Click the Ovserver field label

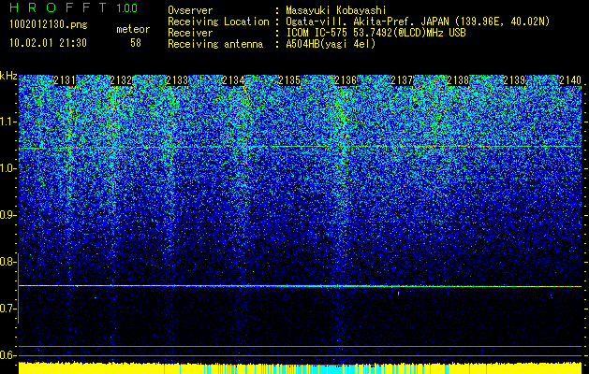190,10
